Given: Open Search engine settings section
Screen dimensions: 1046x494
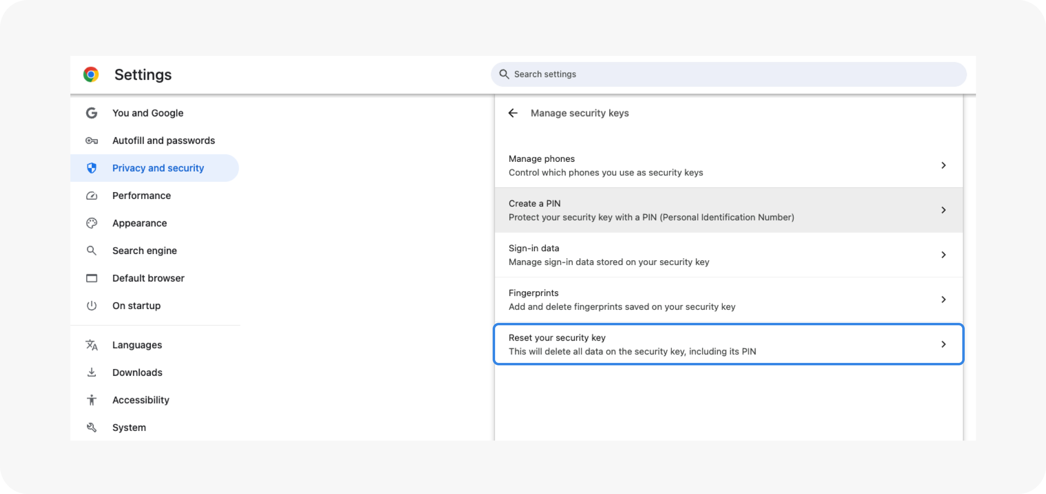Looking at the screenshot, I should point(144,251).
